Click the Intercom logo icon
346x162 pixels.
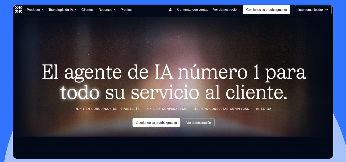click(x=19, y=10)
